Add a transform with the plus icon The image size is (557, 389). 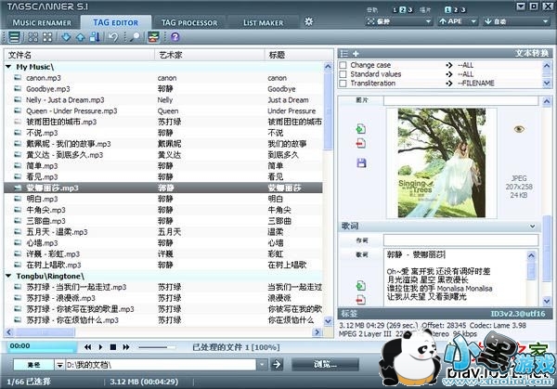pos(356,53)
